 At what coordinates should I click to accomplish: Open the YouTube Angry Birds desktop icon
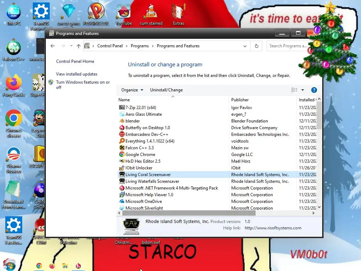124,14
